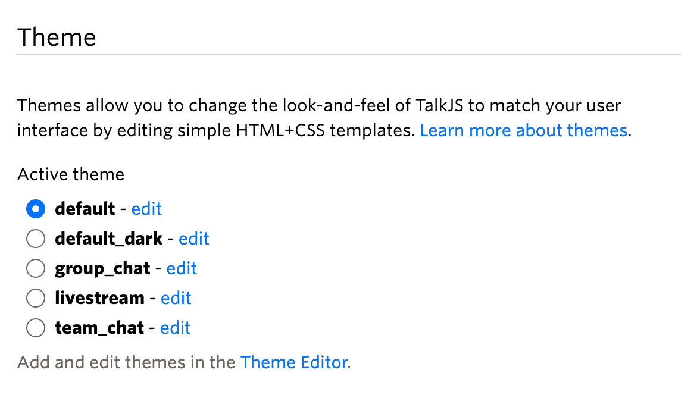Edit the group_chat theme
This screenshot has width=697, height=398.
tap(182, 268)
